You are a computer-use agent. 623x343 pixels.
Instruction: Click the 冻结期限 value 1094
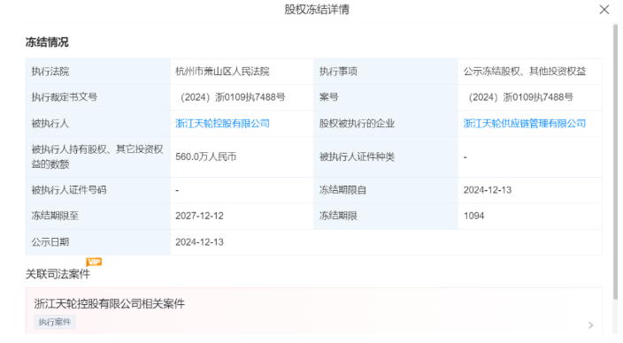[x=473, y=216]
